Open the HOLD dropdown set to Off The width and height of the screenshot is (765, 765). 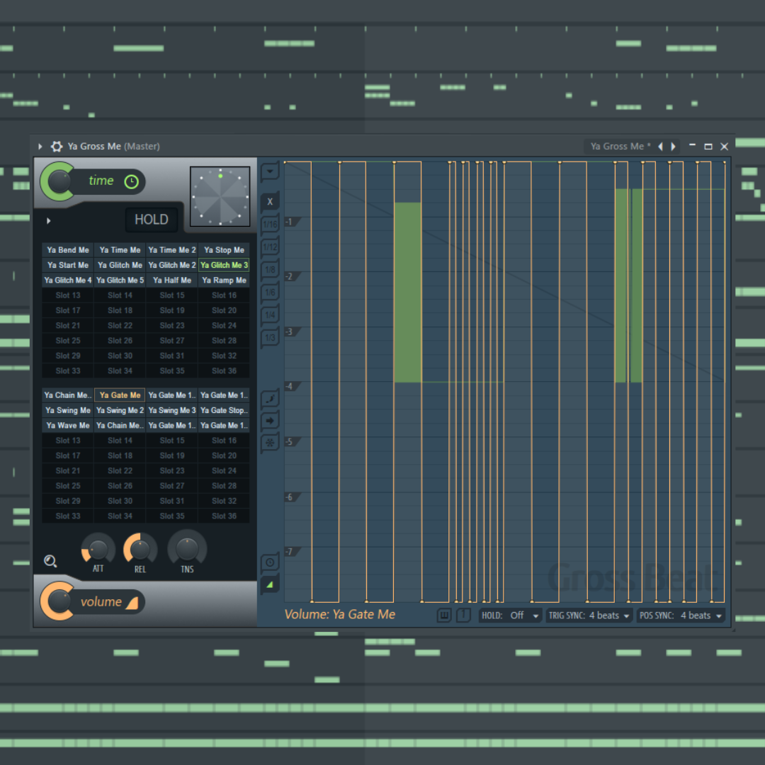(520, 616)
